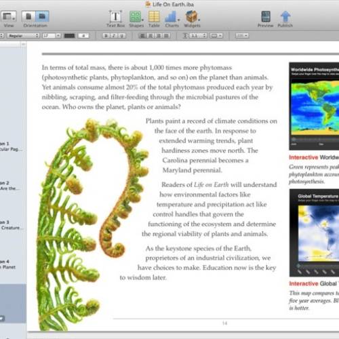
Task: Align text right
Action: pyautogui.click(x=158, y=36)
